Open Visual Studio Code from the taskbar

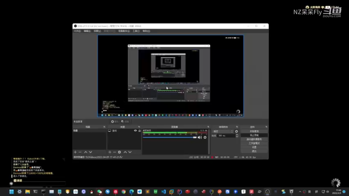point(164,192)
